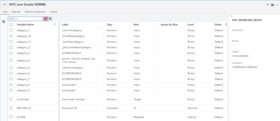The width and height of the screenshot is (280, 121).
Task: Select the LowGrade/0 label cell
Action: [69, 85]
